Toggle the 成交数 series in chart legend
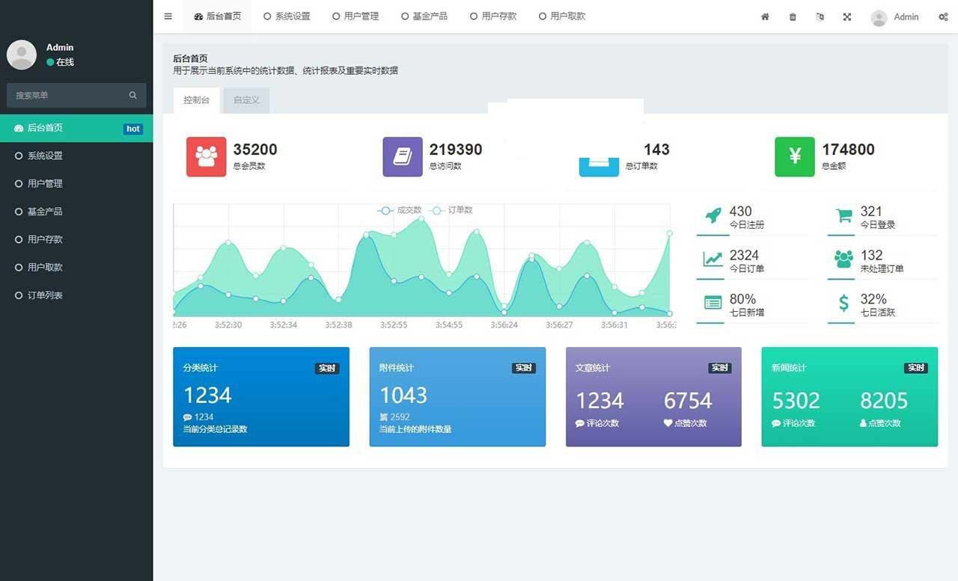Viewport: 958px width, 581px height. point(401,210)
